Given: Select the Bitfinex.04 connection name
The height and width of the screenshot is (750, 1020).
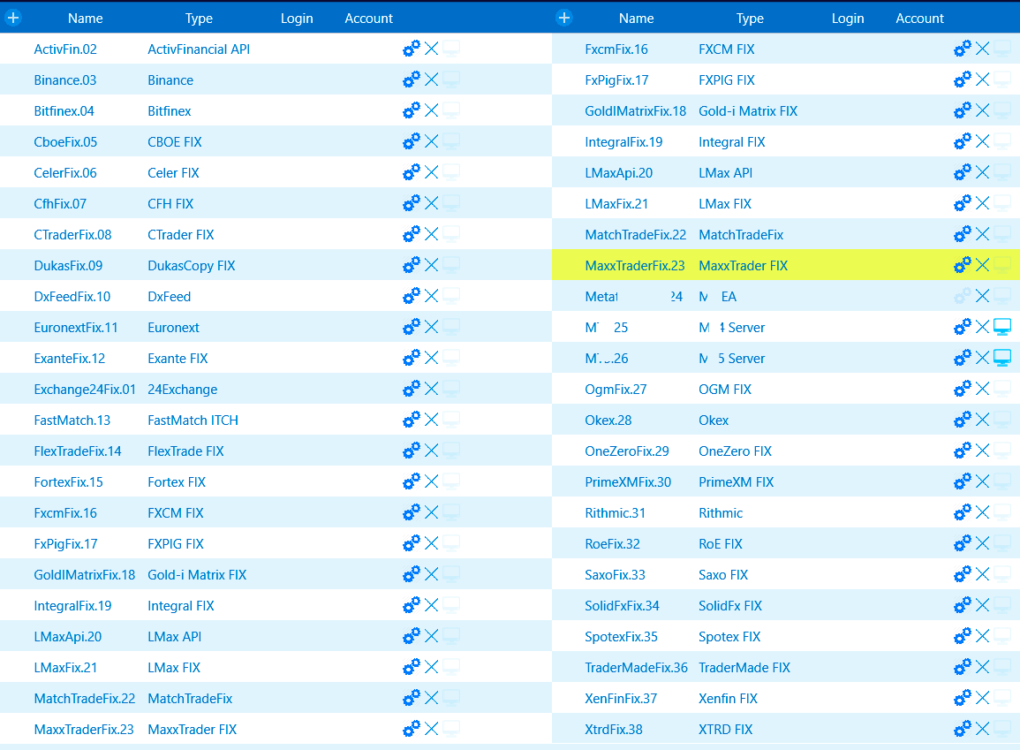Looking at the screenshot, I should pos(64,111).
